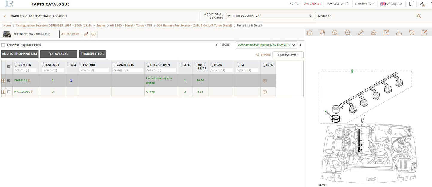Copy part number NYX100080
The height and width of the screenshot is (187, 432).
click(x=32, y=92)
